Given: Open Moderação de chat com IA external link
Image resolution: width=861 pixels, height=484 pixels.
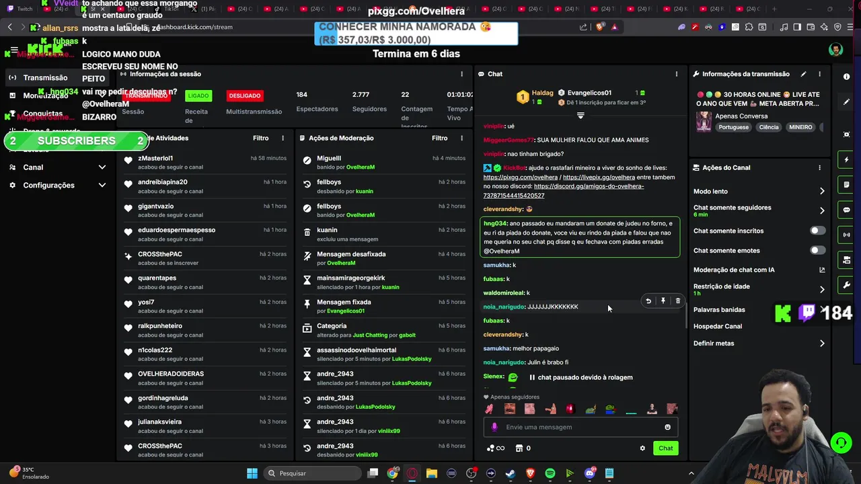Looking at the screenshot, I should (x=822, y=270).
